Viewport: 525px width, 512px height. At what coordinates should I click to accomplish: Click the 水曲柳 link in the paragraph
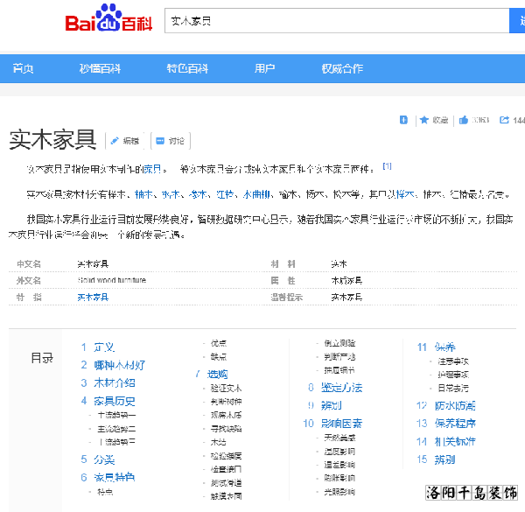pyautogui.click(x=256, y=193)
